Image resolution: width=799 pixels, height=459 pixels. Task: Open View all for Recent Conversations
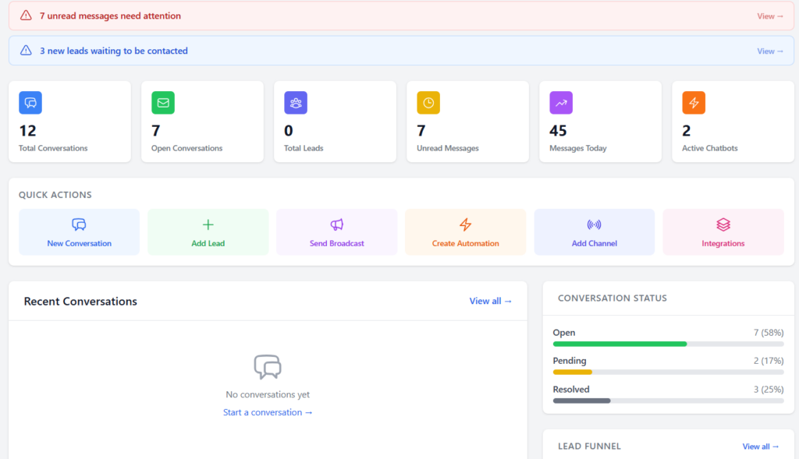pyautogui.click(x=490, y=301)
